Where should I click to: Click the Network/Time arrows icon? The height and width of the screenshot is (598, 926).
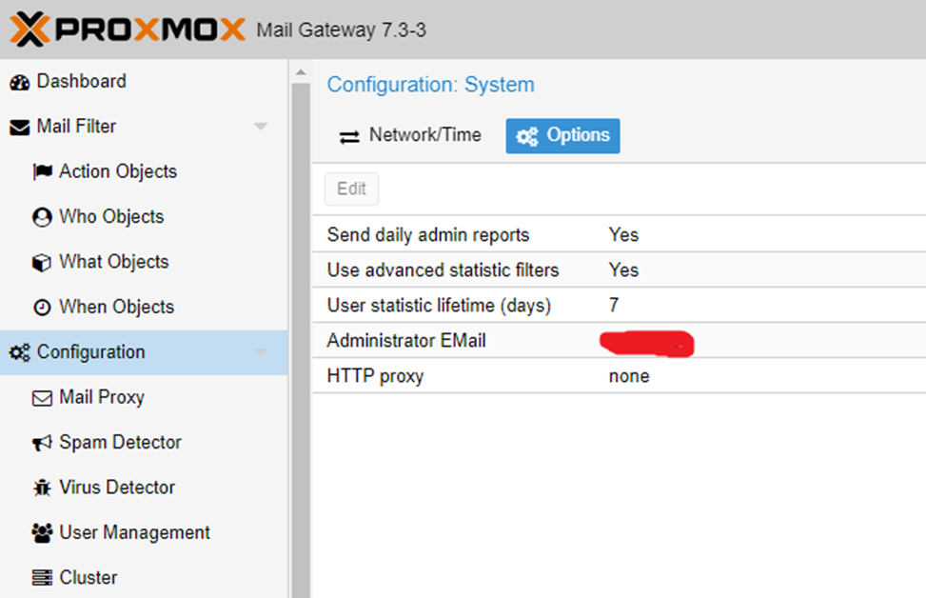tap(349, 137)
